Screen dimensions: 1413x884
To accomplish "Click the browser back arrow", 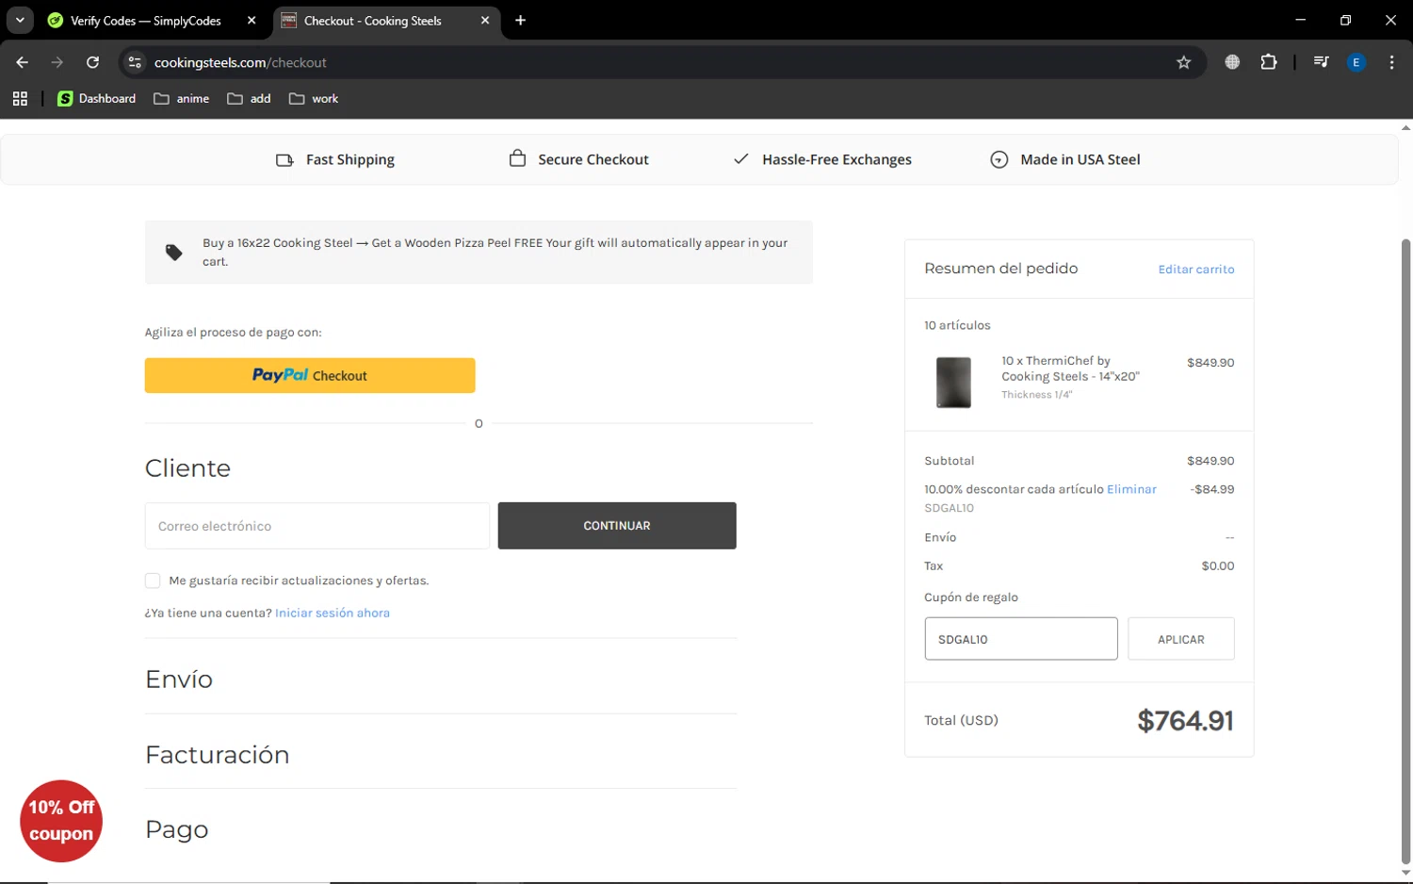I will pyautogui.click(x=22, y=62).
